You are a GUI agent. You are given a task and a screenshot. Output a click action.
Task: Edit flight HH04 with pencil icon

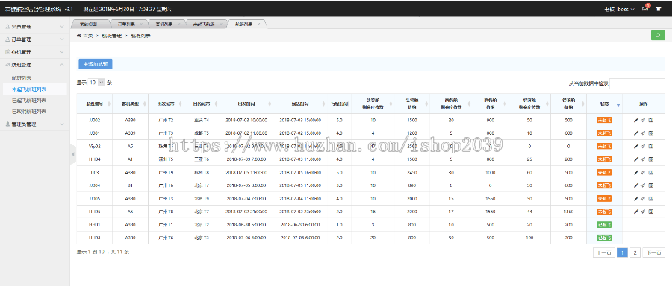coord(636,159)
